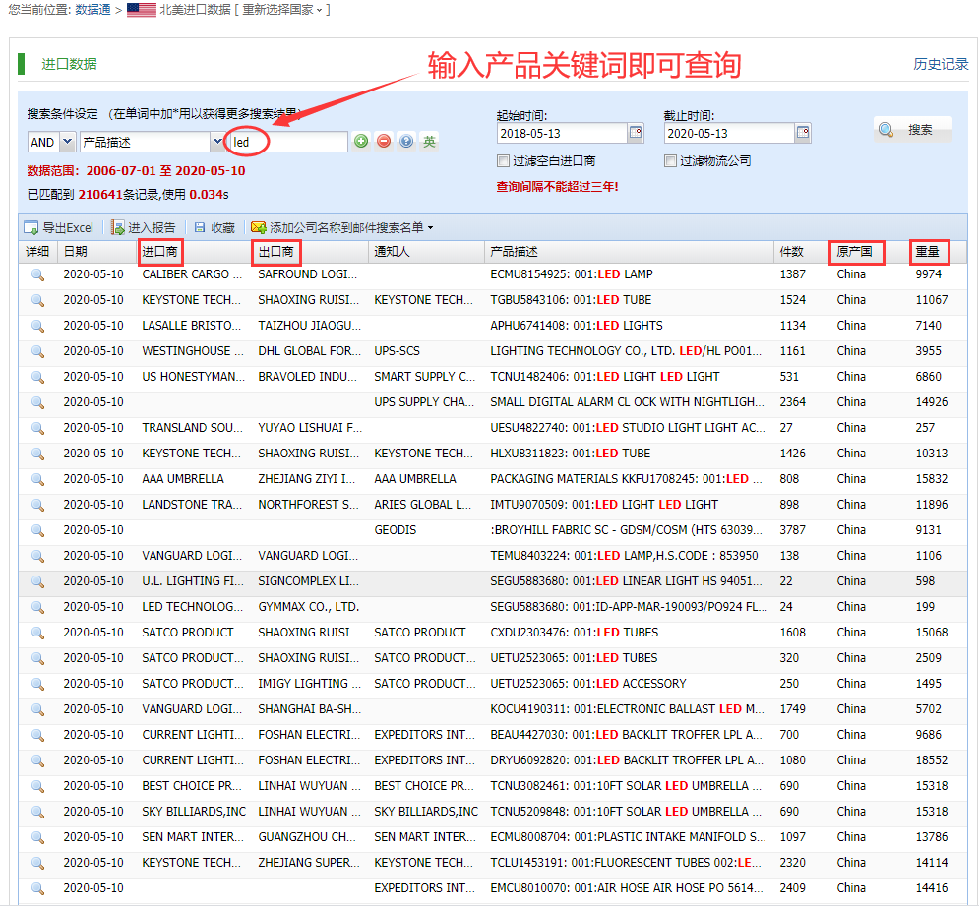Sort by 通知人 column header
This screenshot has width=979, height=909.
pos(393,252)
